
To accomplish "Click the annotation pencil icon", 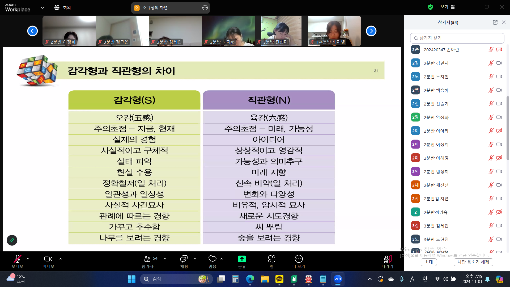I will pos(12,240).
